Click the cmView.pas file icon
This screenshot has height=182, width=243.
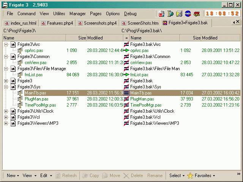(20, 63)
